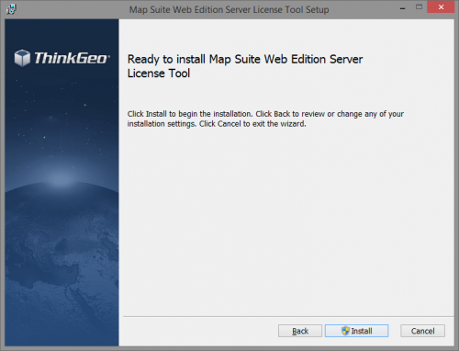
Task: Click the separator line above the buttons
Action: (288, 316)
